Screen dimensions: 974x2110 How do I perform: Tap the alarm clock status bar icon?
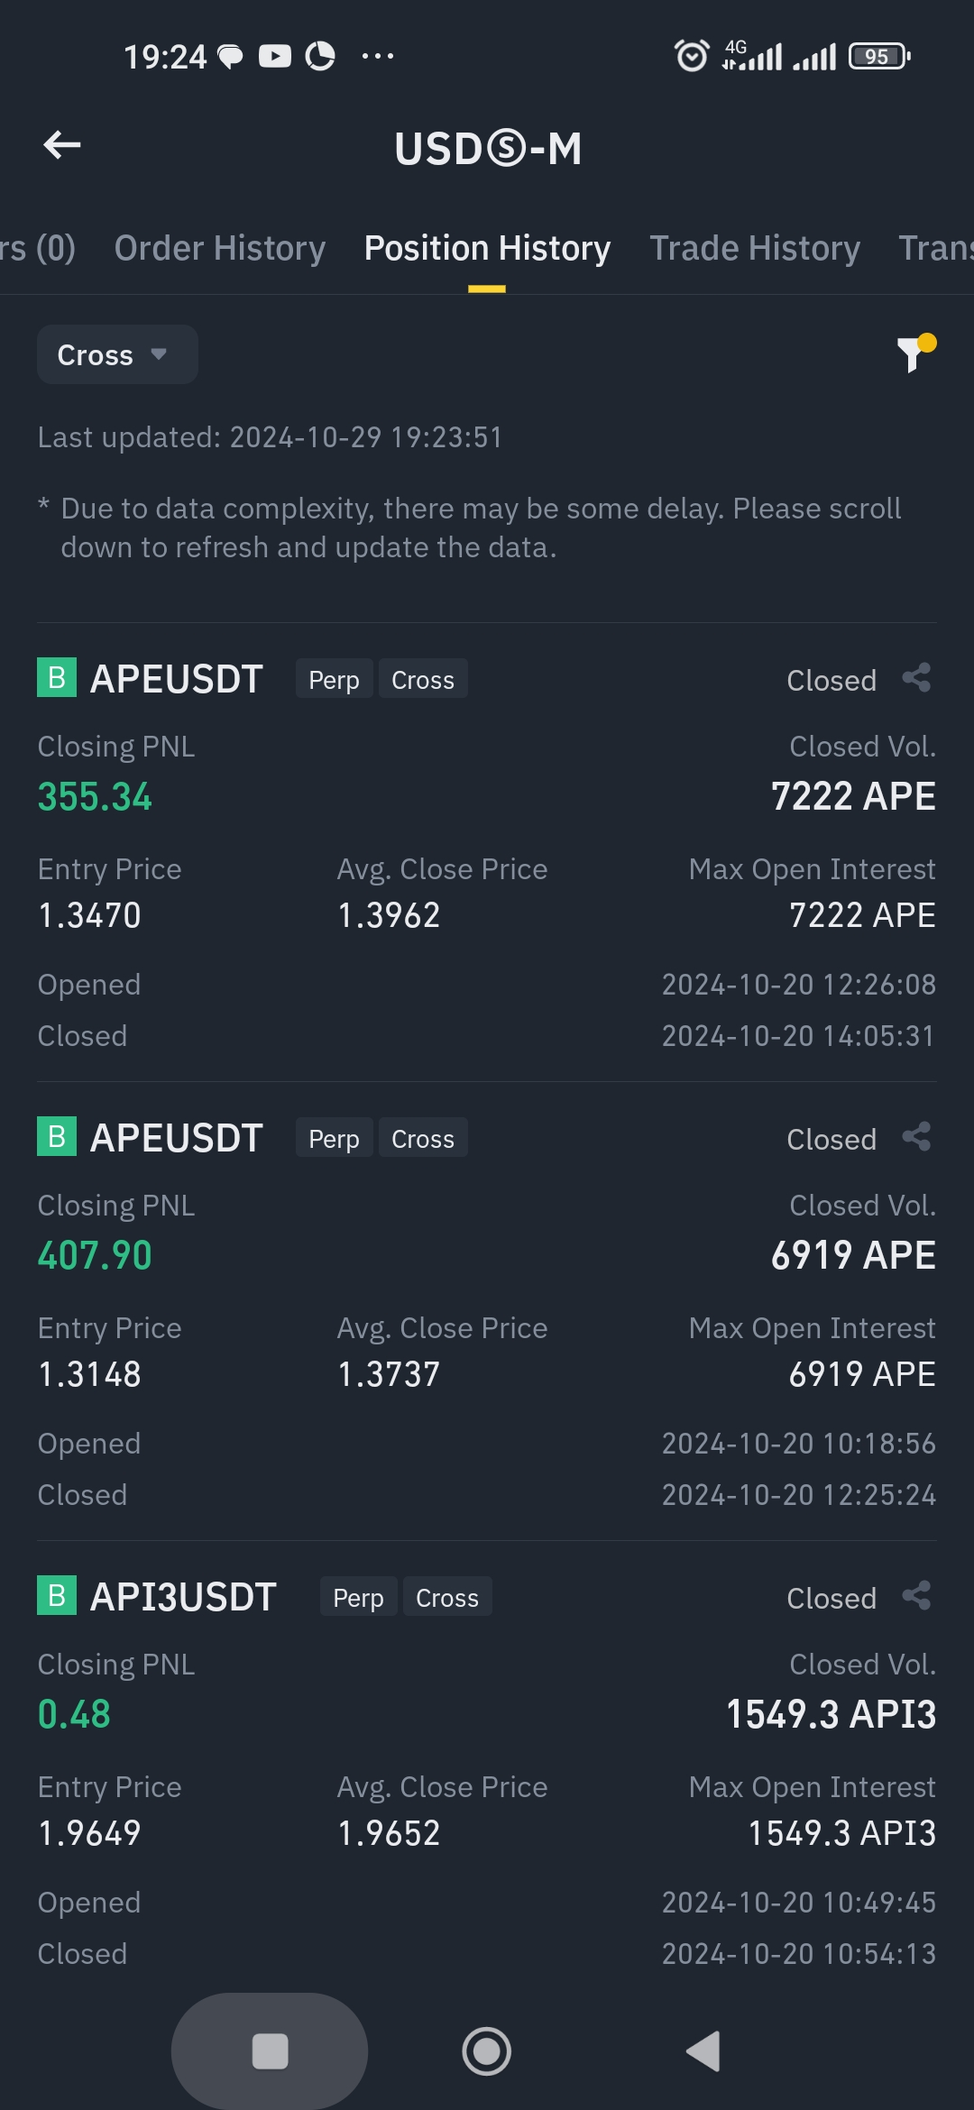[692, 56]
